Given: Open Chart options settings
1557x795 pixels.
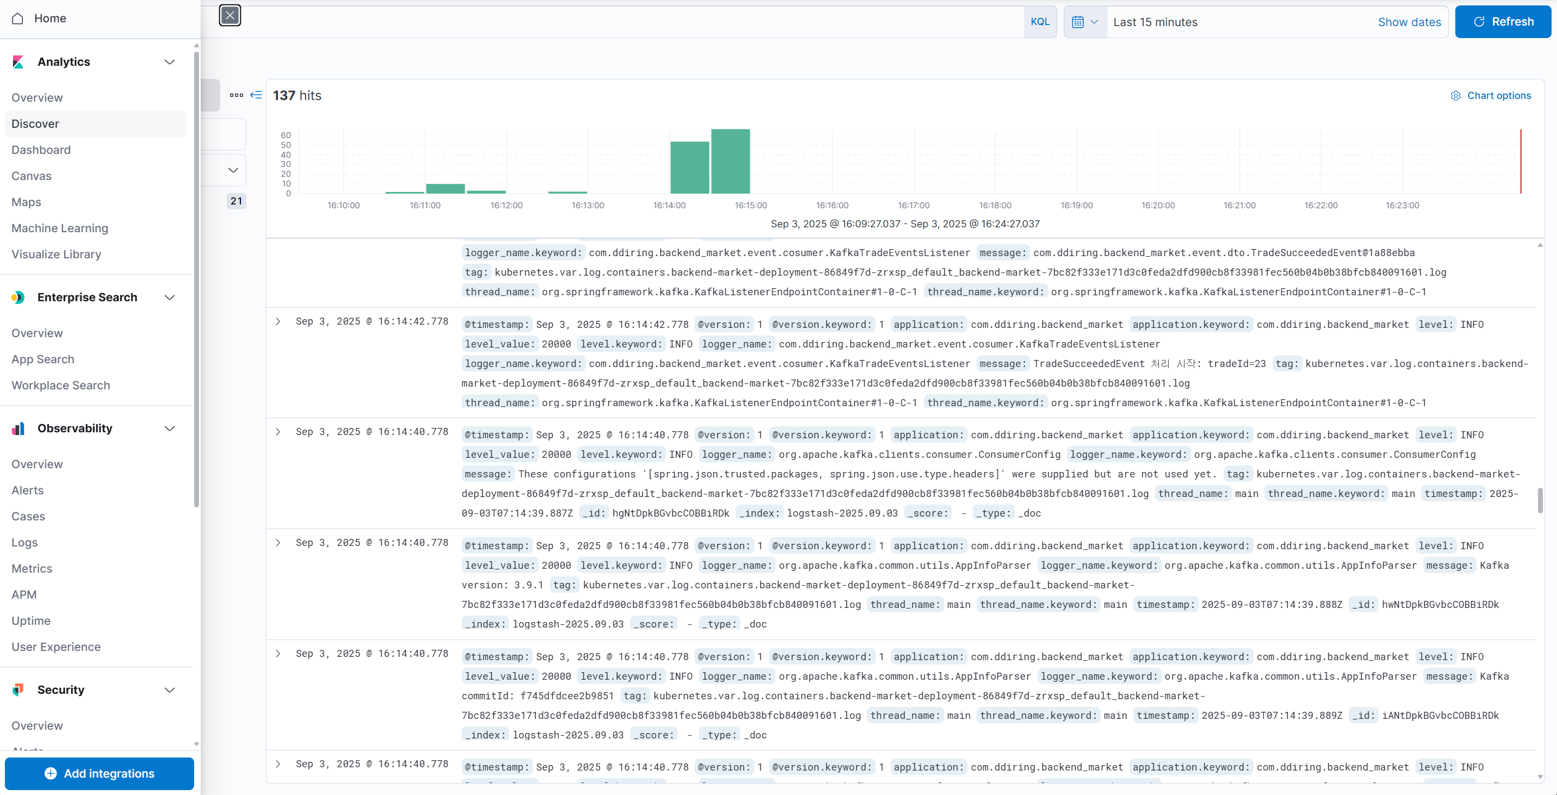Looking at the screenshot, I should 1491,96.
